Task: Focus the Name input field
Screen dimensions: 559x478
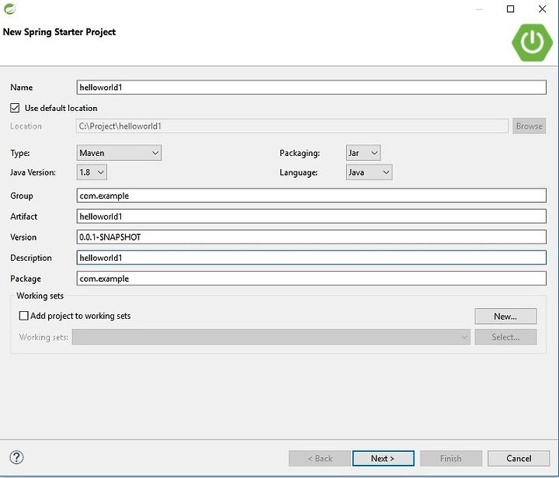Action: point(311,87)
